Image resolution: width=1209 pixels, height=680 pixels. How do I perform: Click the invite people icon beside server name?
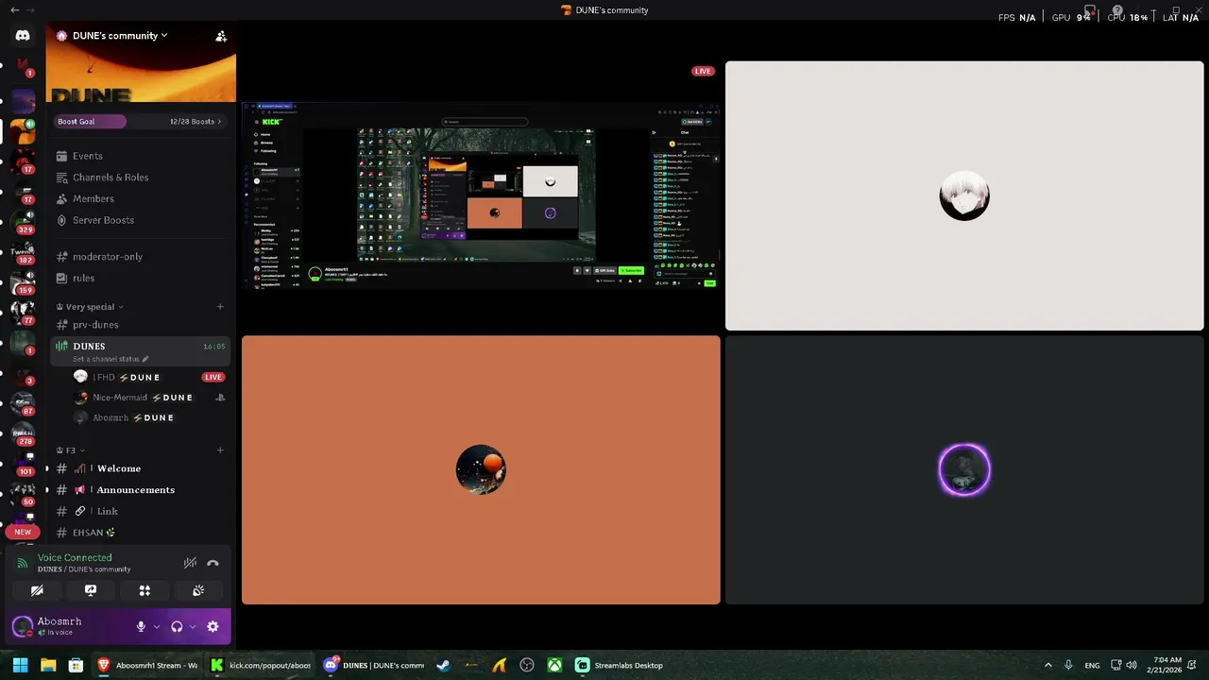tap(221, 36)
